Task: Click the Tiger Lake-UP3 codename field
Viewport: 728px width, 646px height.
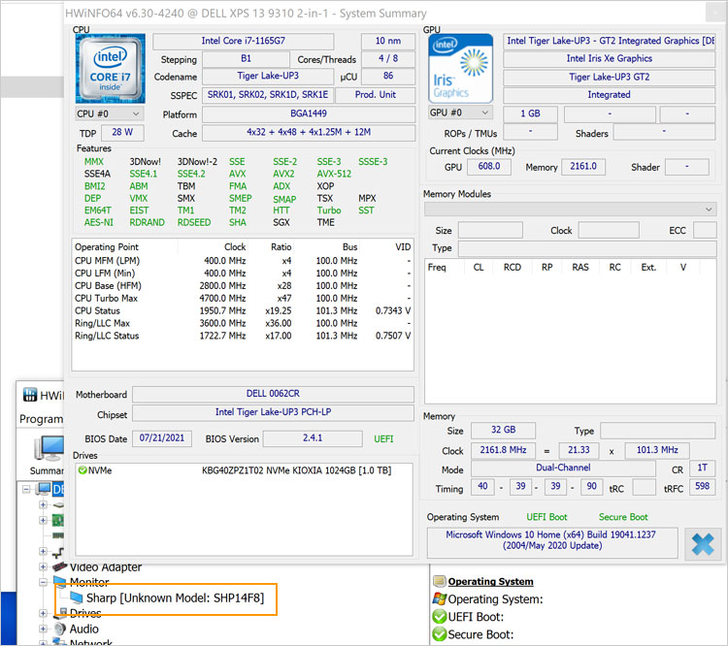Action: [x=268, y=76]
